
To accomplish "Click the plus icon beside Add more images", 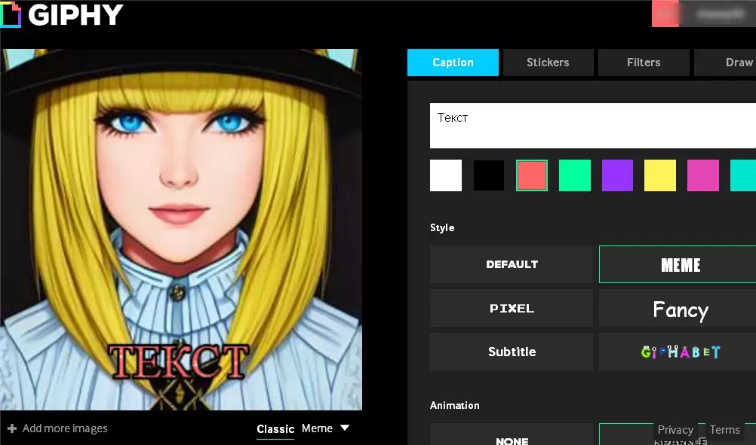I will point(12,428).
